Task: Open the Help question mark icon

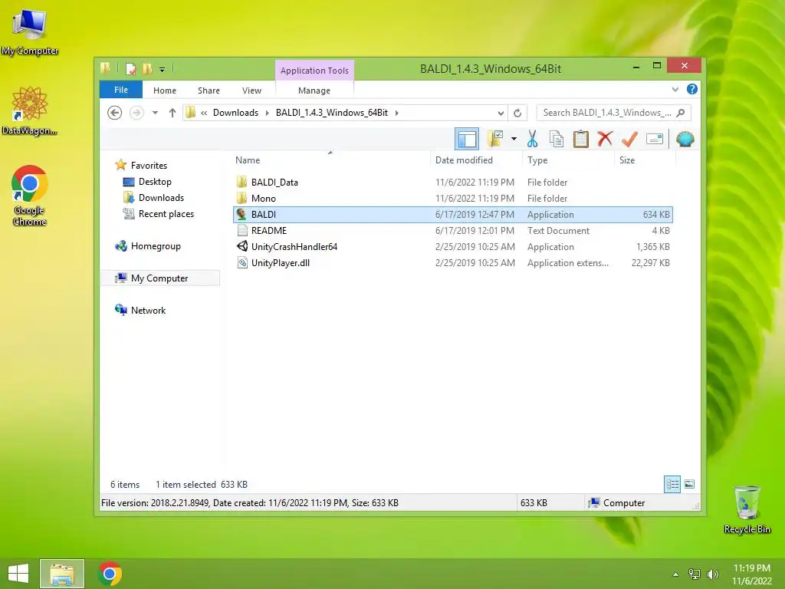Action: pos(692,89)
